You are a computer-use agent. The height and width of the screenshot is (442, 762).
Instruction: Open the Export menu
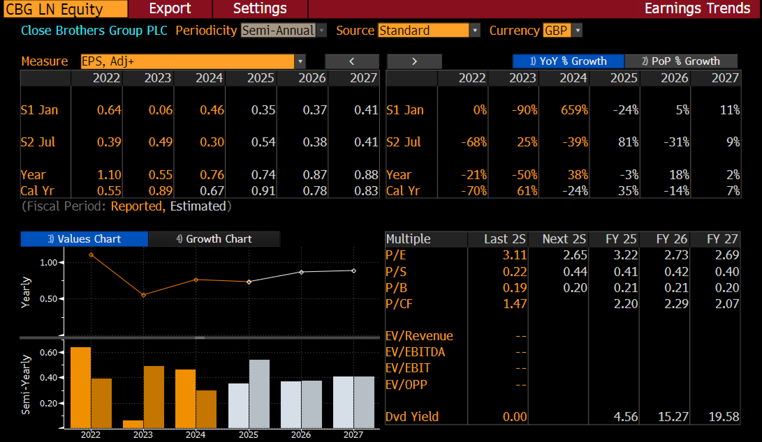[170, 8]
